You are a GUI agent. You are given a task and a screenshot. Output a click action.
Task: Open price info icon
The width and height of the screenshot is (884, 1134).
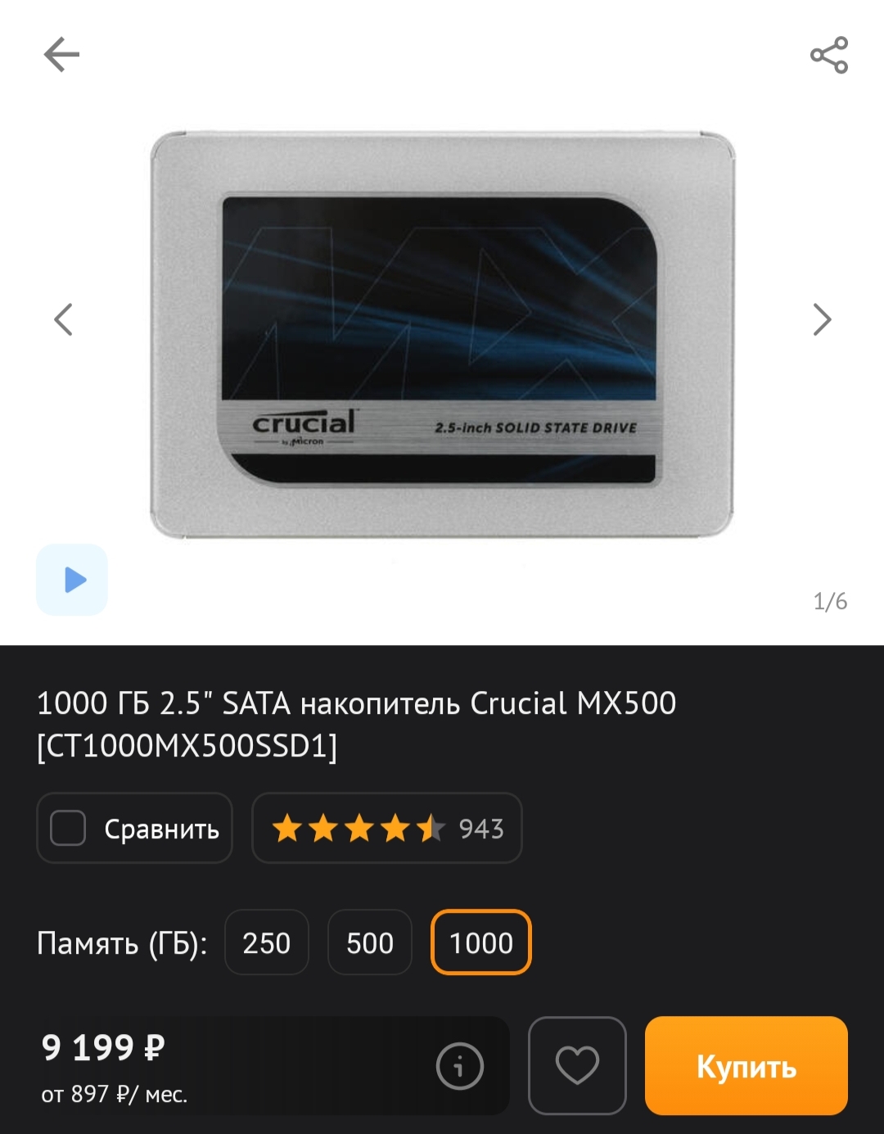pos(460,1066)
